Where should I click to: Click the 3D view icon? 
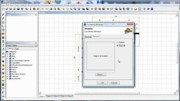pos(108,9)
